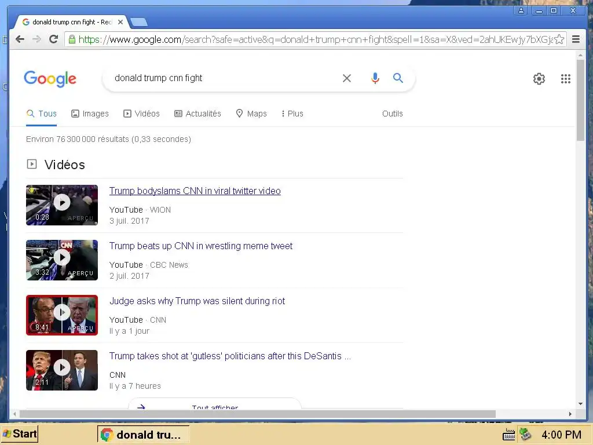Screen dimensions: 593x445
Task: Open a new browser tab
Action: tap(139, 23)
